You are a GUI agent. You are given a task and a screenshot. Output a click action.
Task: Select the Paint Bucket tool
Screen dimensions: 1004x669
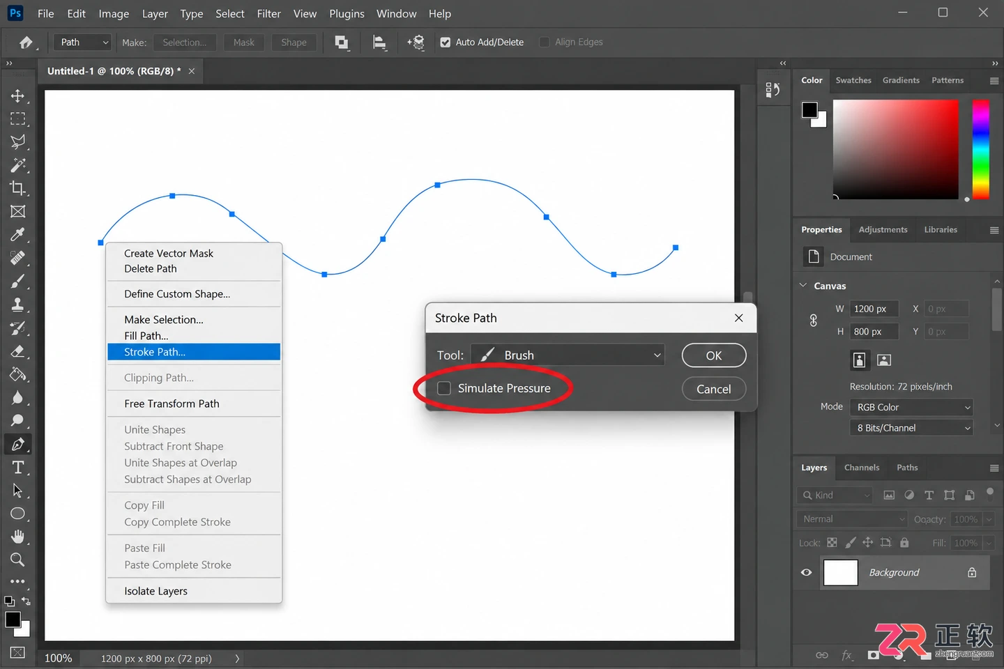17,374
